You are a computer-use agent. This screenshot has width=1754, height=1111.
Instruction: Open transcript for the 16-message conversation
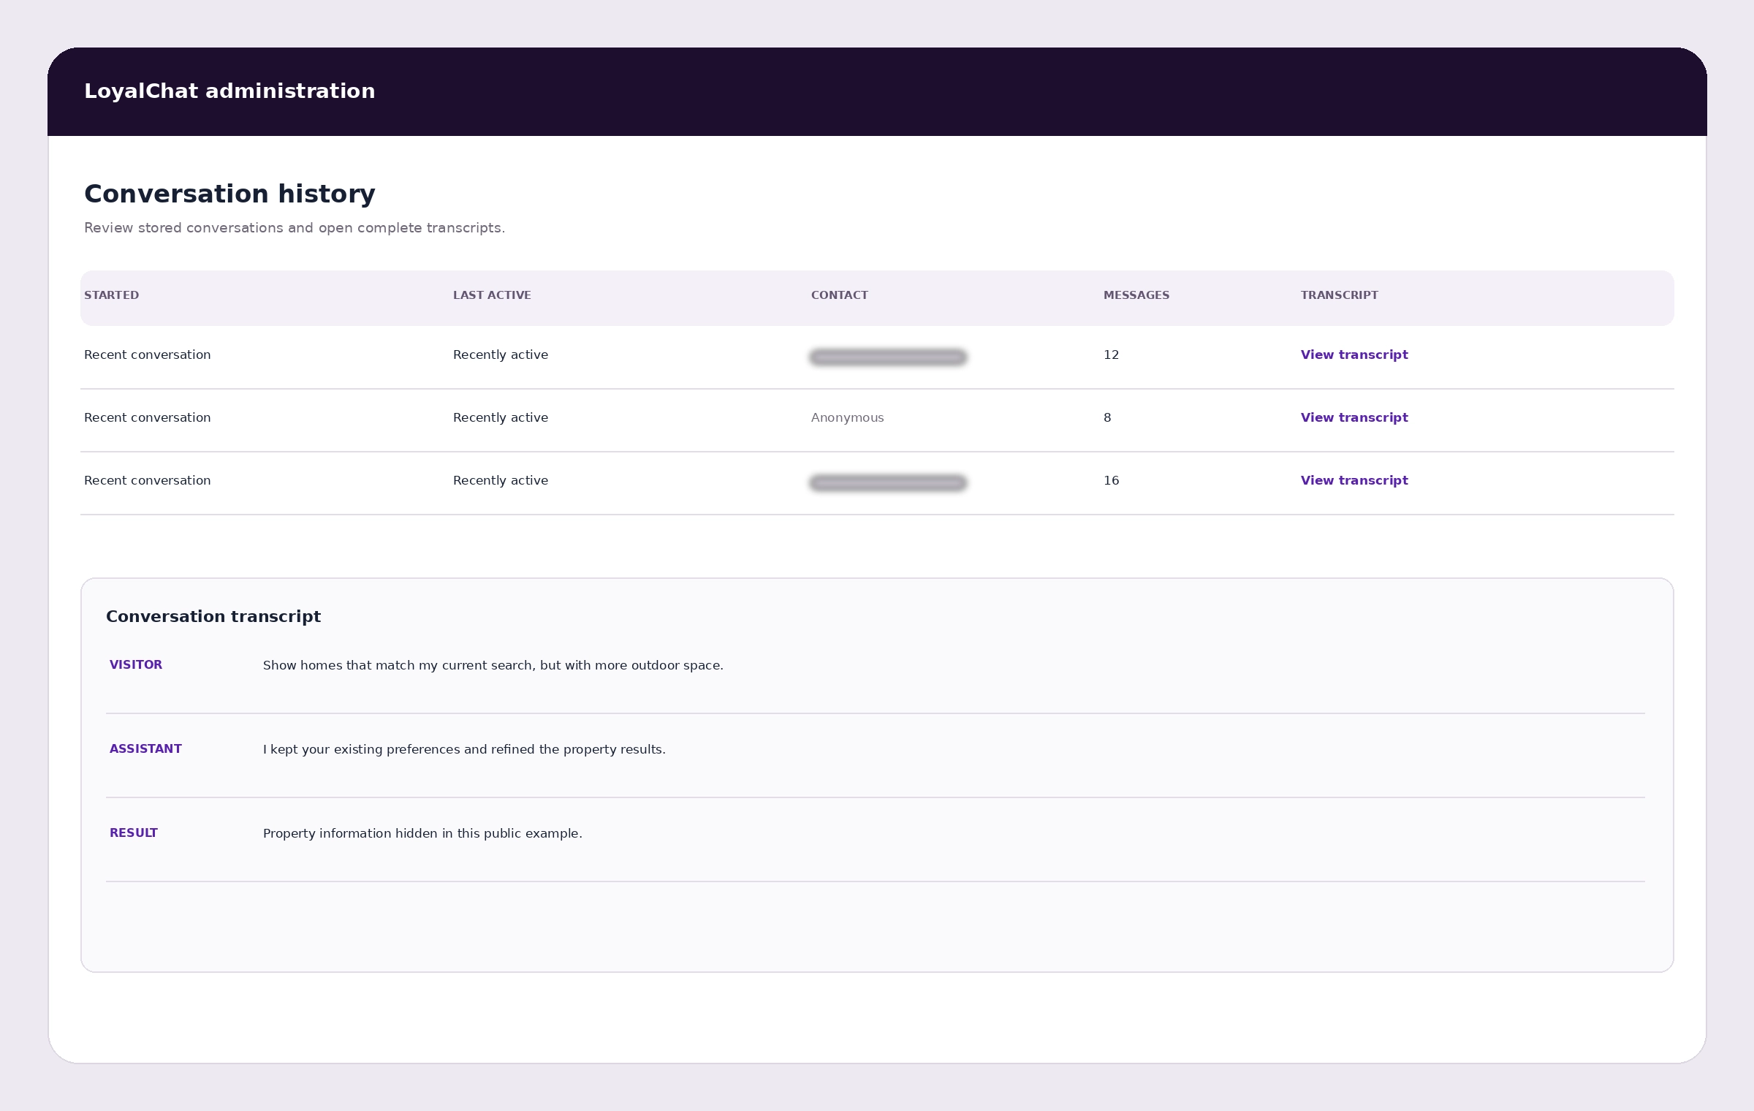[1354, 480]
